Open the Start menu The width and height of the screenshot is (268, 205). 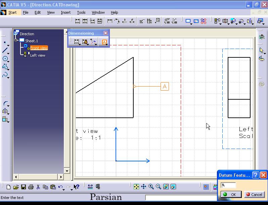tap(12, 12)
